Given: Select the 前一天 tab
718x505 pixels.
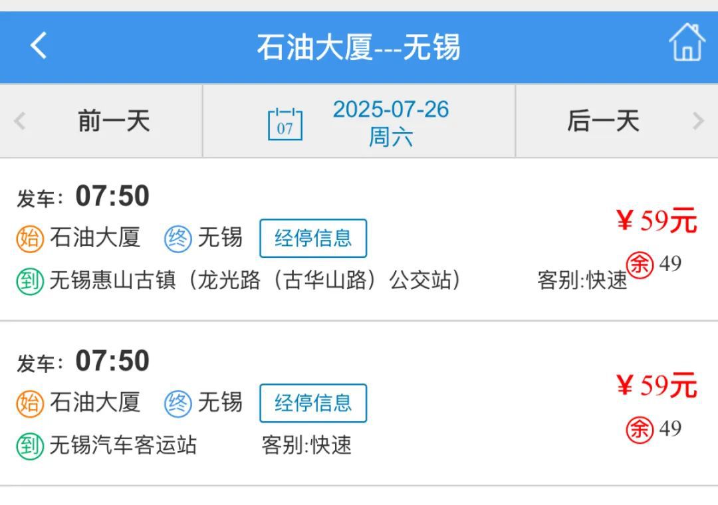Looking at the screenshot, I should coord(101,121).
